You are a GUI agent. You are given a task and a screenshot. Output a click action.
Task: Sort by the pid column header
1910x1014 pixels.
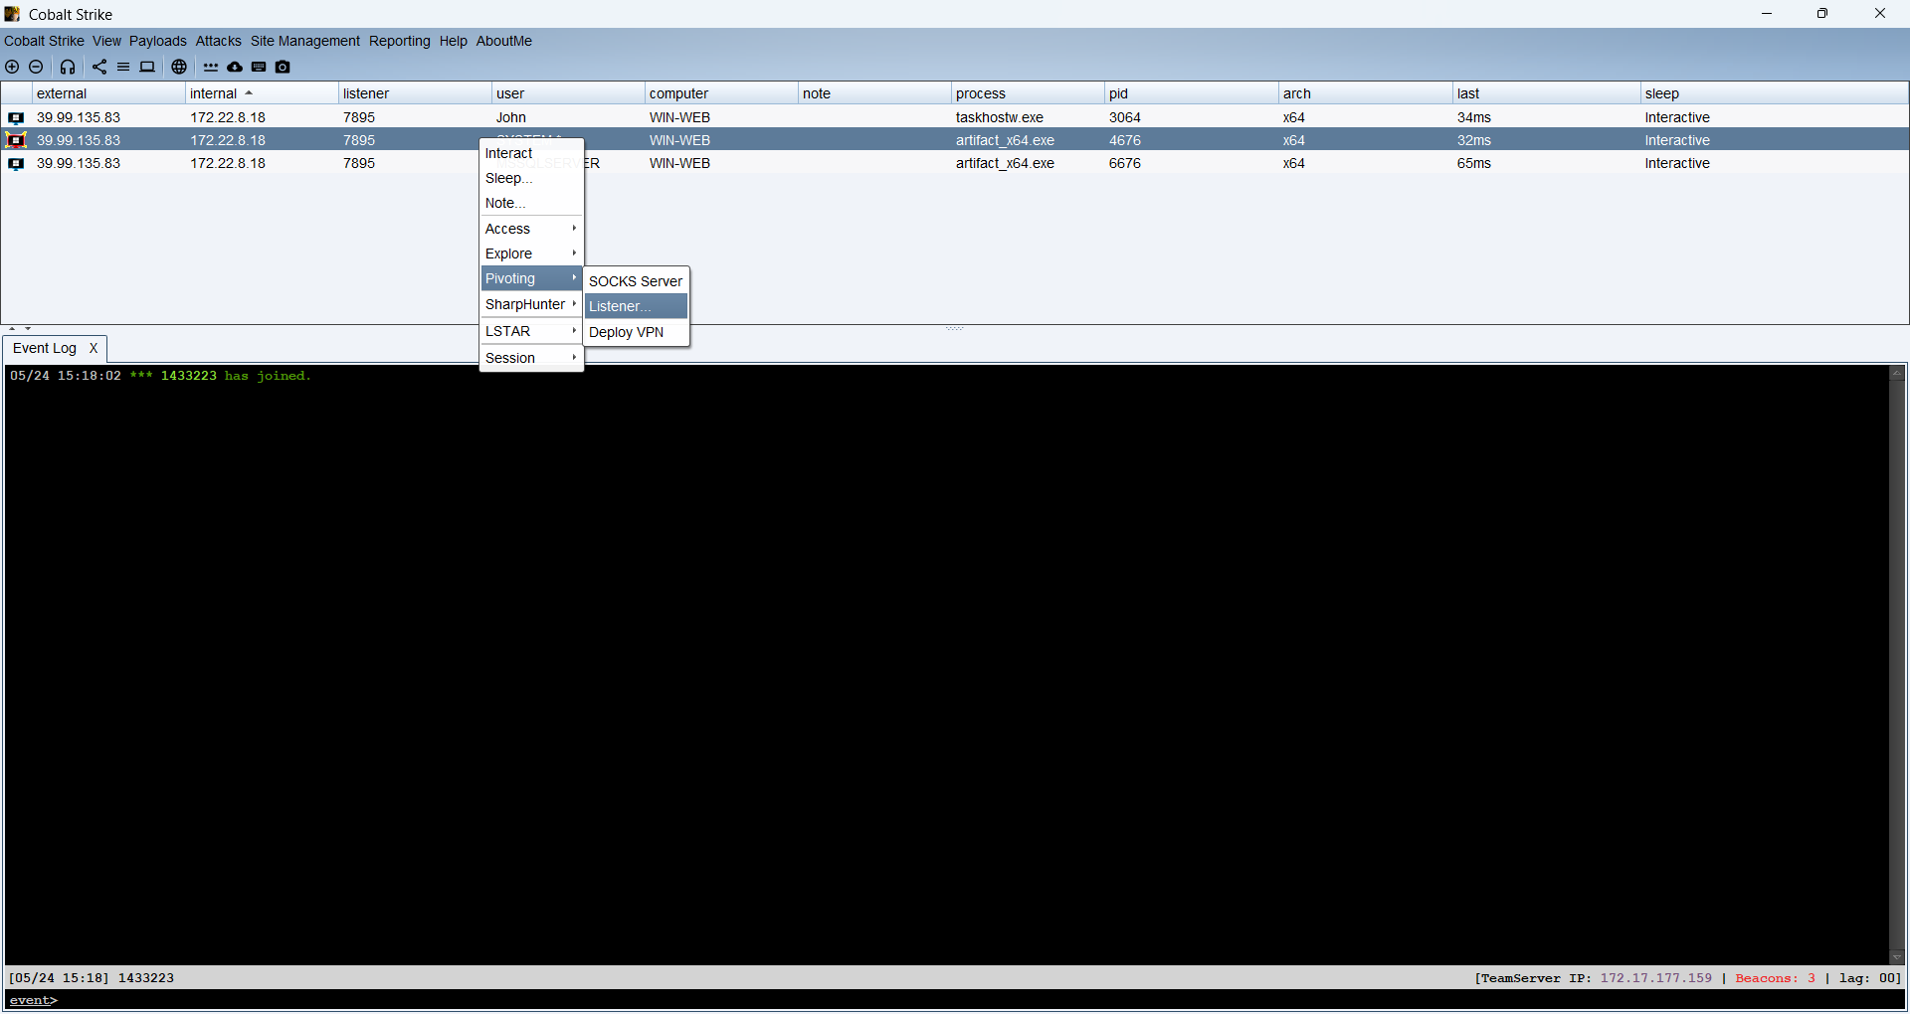click(x=1192, y=93)
